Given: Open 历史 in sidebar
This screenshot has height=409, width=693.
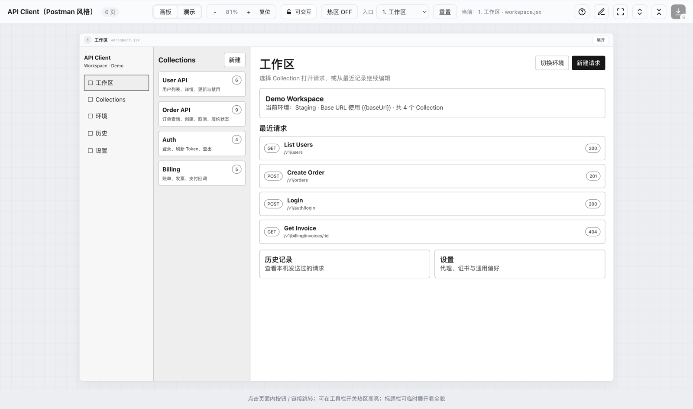Looking at the screenshot, I should 117,133.
